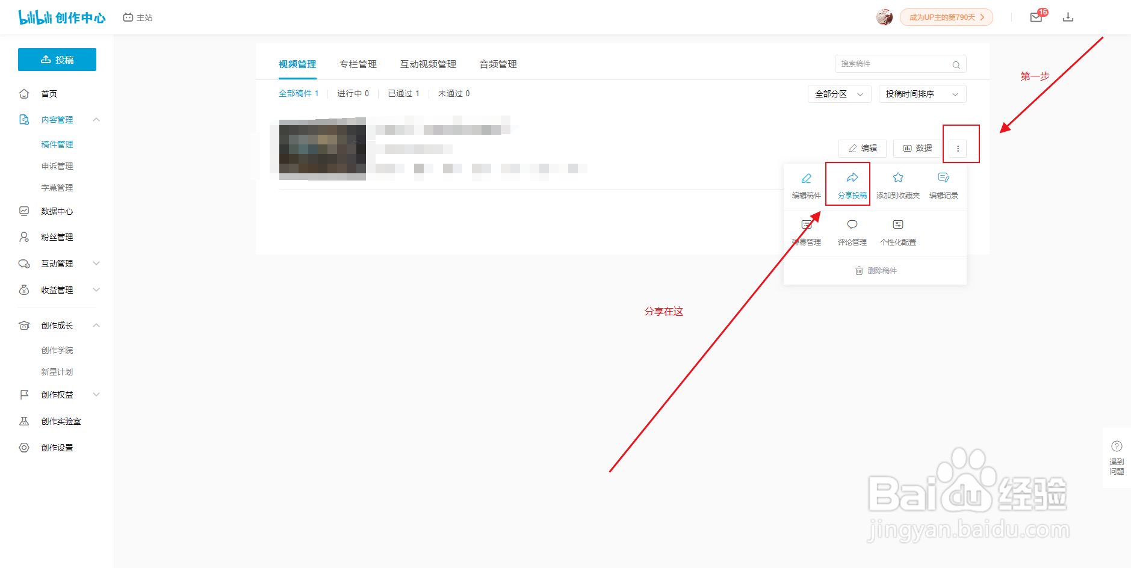
Task: Open 数据中心 in sidebar
Action: click(x=57, y=211)
